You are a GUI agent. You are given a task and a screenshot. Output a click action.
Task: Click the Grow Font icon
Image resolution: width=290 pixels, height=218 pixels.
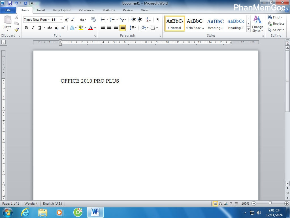(x=66, y=20)
